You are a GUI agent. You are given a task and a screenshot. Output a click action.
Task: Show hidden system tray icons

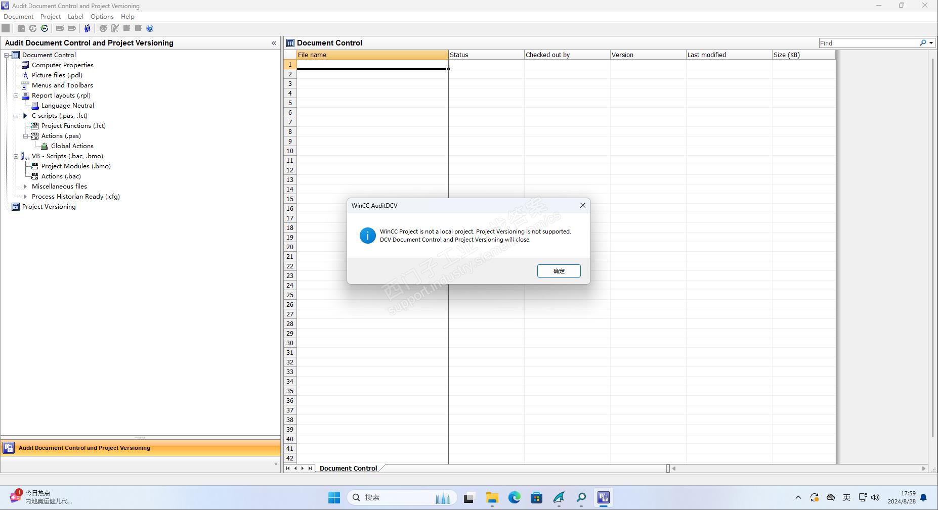pos(798,498)
